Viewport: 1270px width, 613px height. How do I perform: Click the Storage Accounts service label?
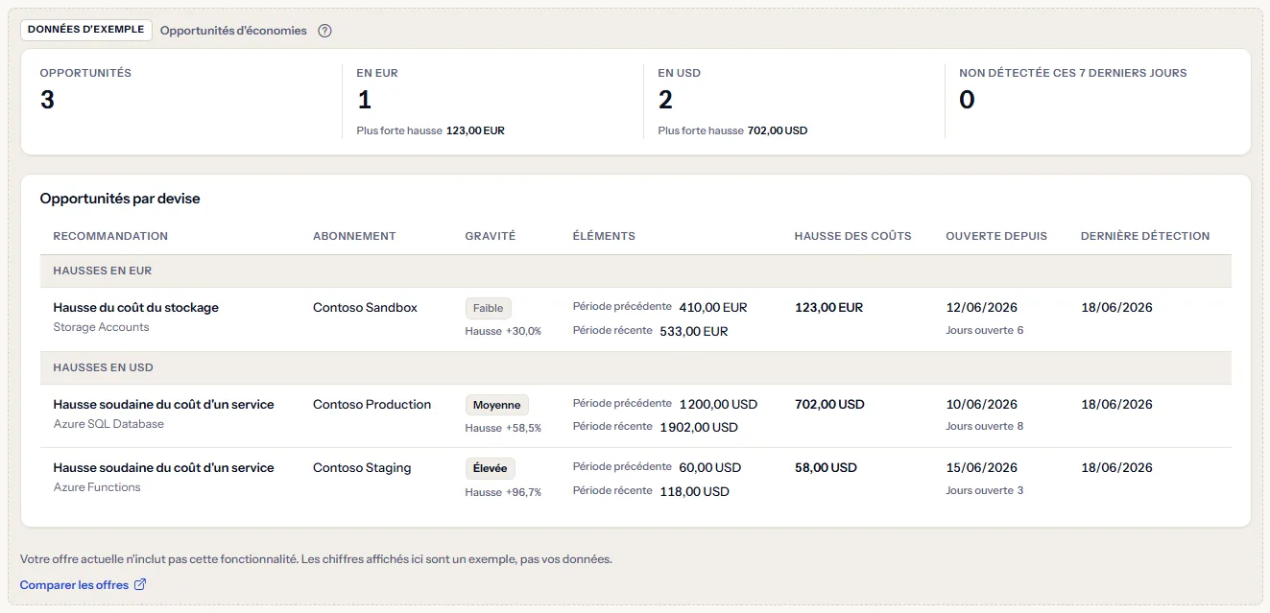tap(102, 327)
